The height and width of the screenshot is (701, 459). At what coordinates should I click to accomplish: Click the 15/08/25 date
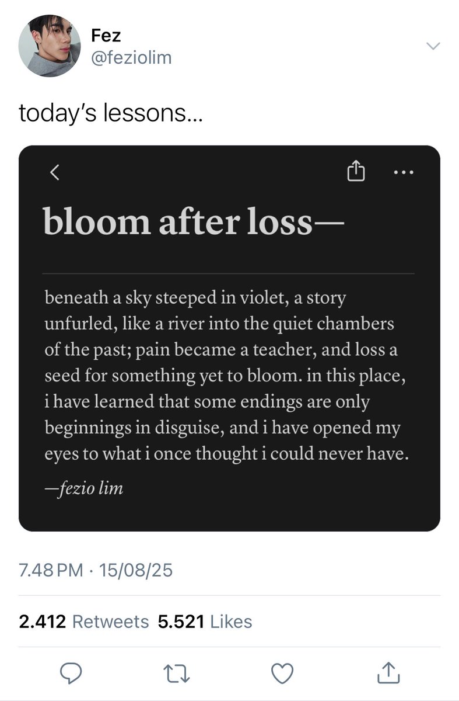[x=135, y=570]
